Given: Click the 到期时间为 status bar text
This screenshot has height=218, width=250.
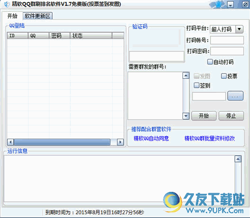Looking at the screenshot, I should click(x=95, y=212).
